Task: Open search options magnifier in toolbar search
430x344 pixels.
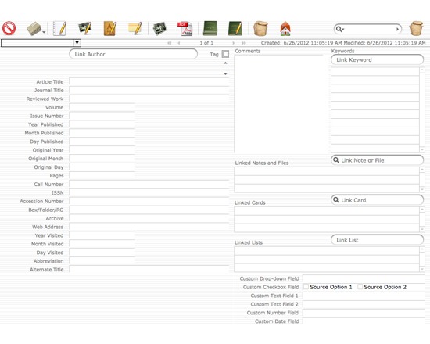Action: click(340, 29)
